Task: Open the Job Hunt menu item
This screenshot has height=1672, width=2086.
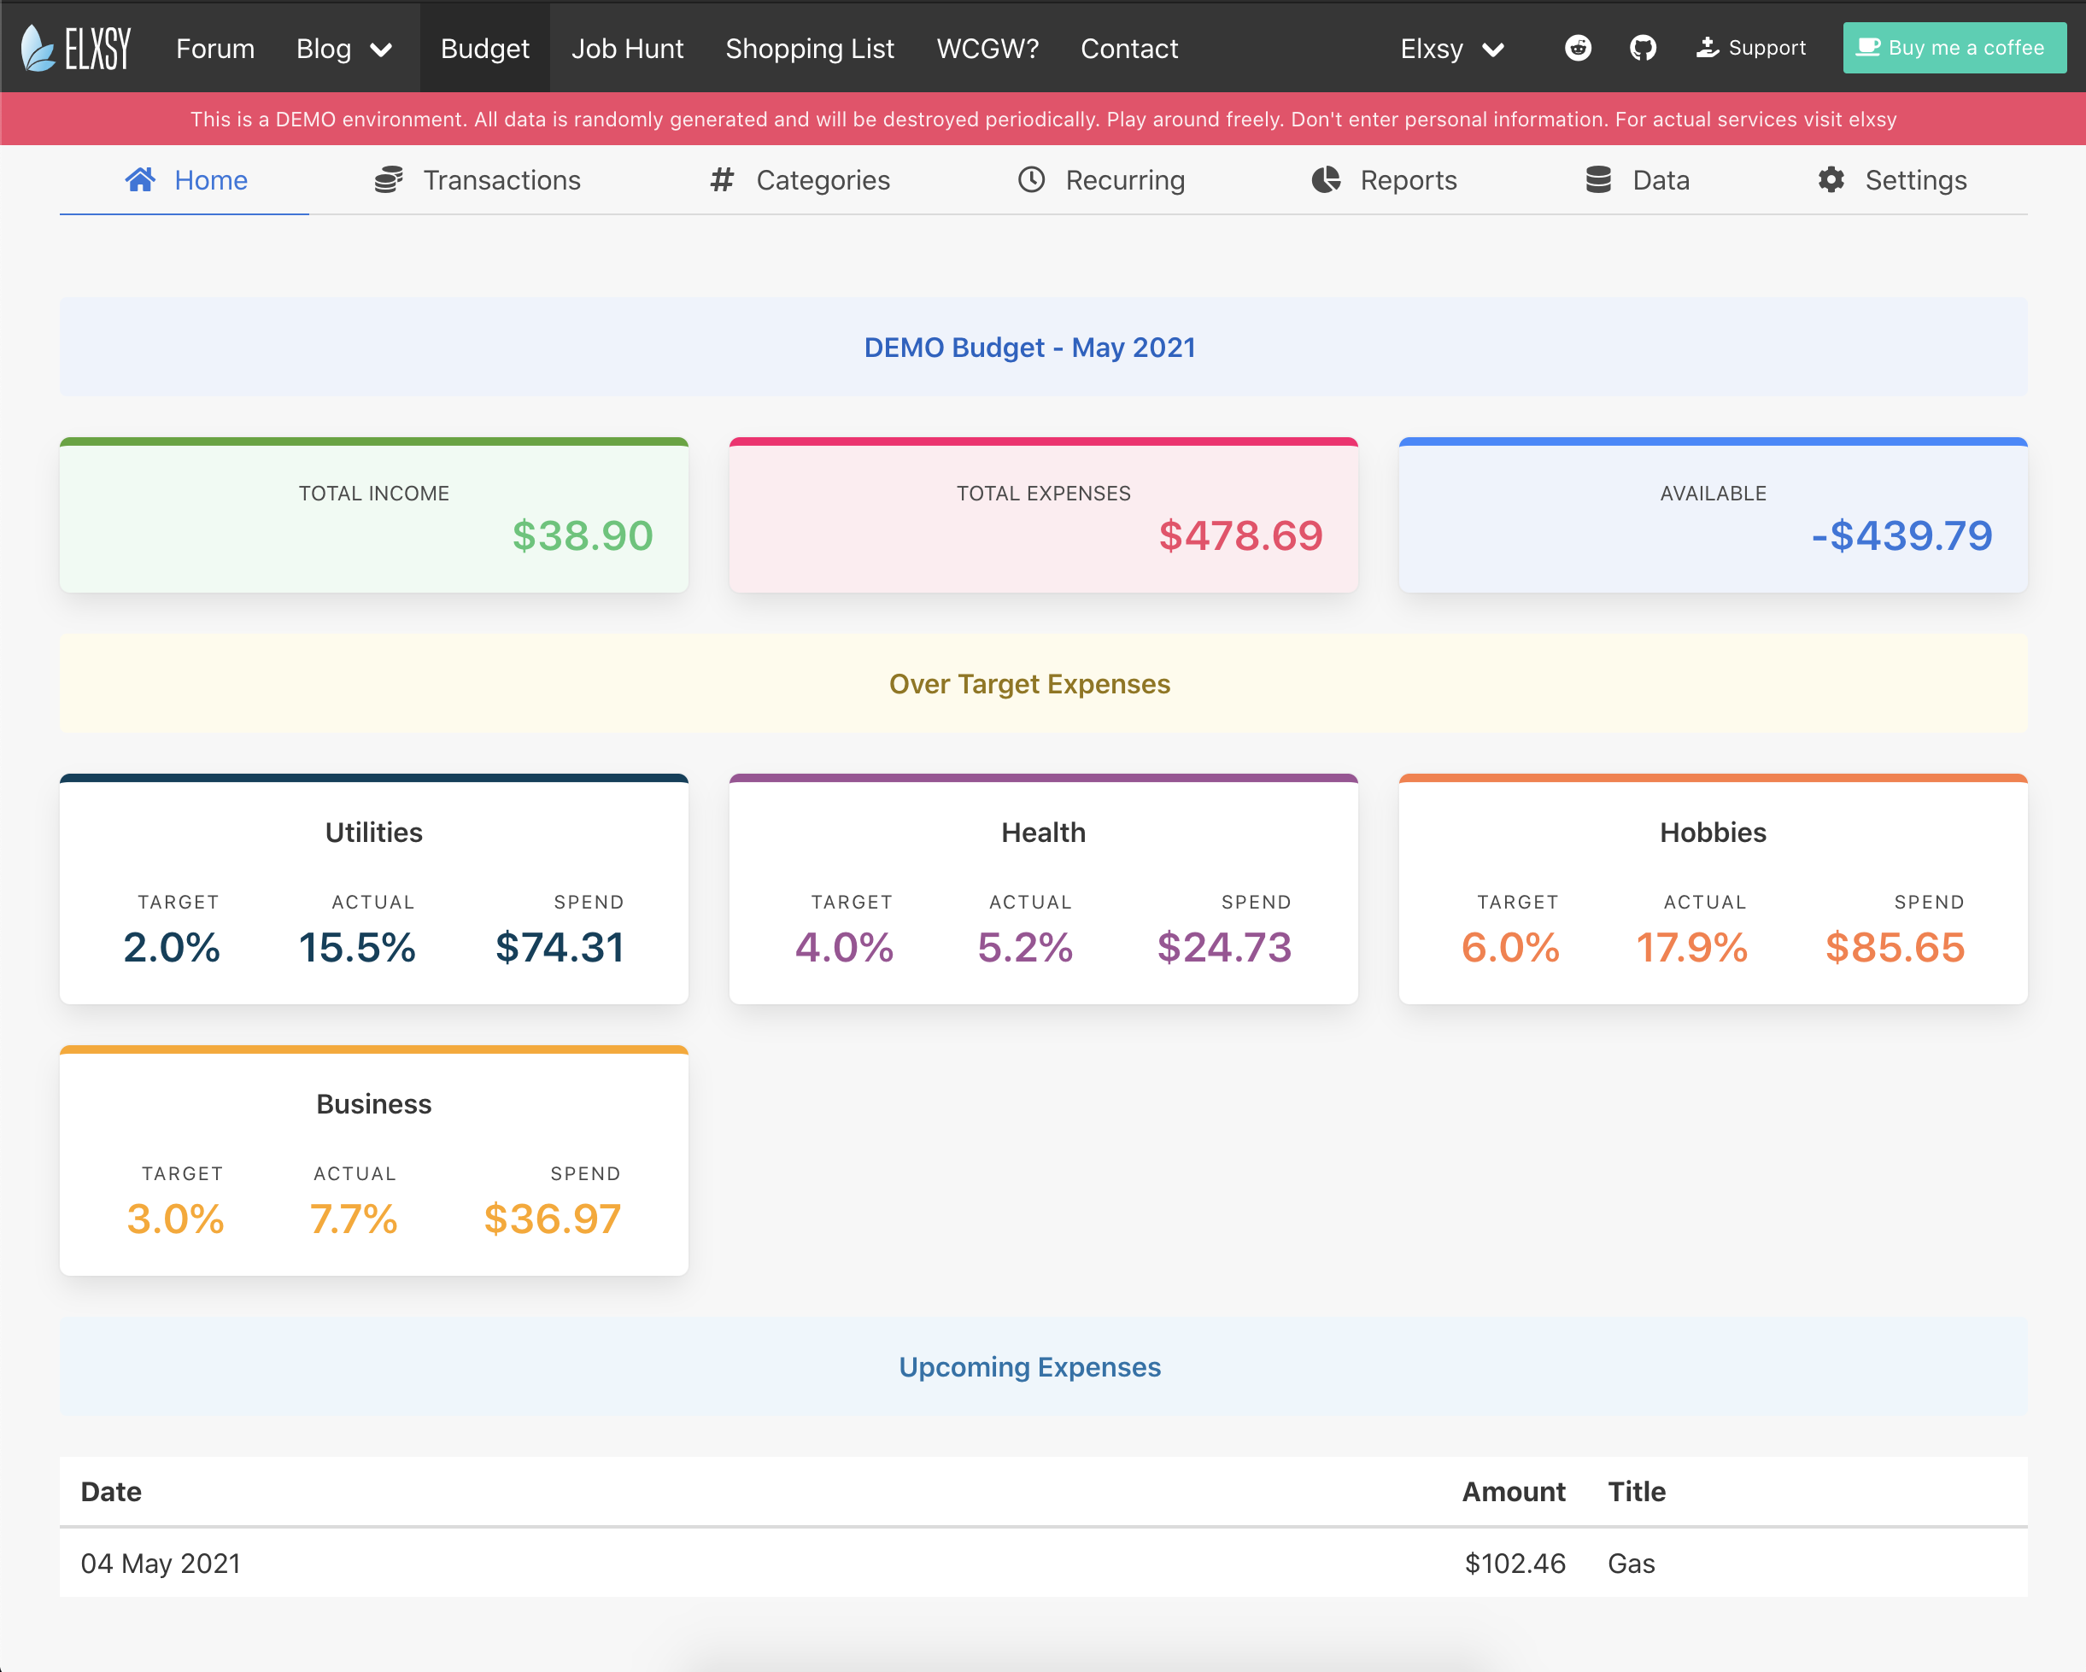Action: click(x=627, y=49)
